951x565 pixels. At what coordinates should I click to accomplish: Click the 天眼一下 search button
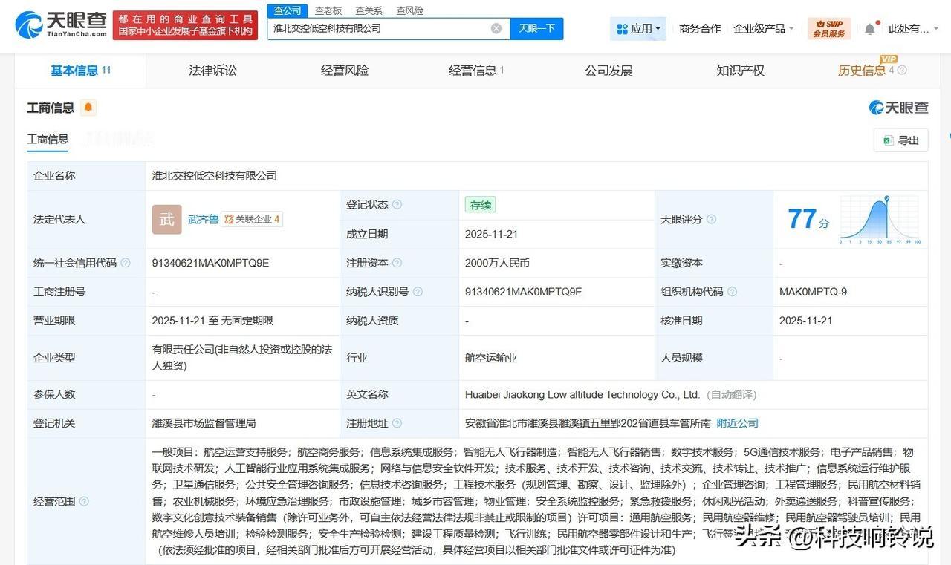(536, 27)
